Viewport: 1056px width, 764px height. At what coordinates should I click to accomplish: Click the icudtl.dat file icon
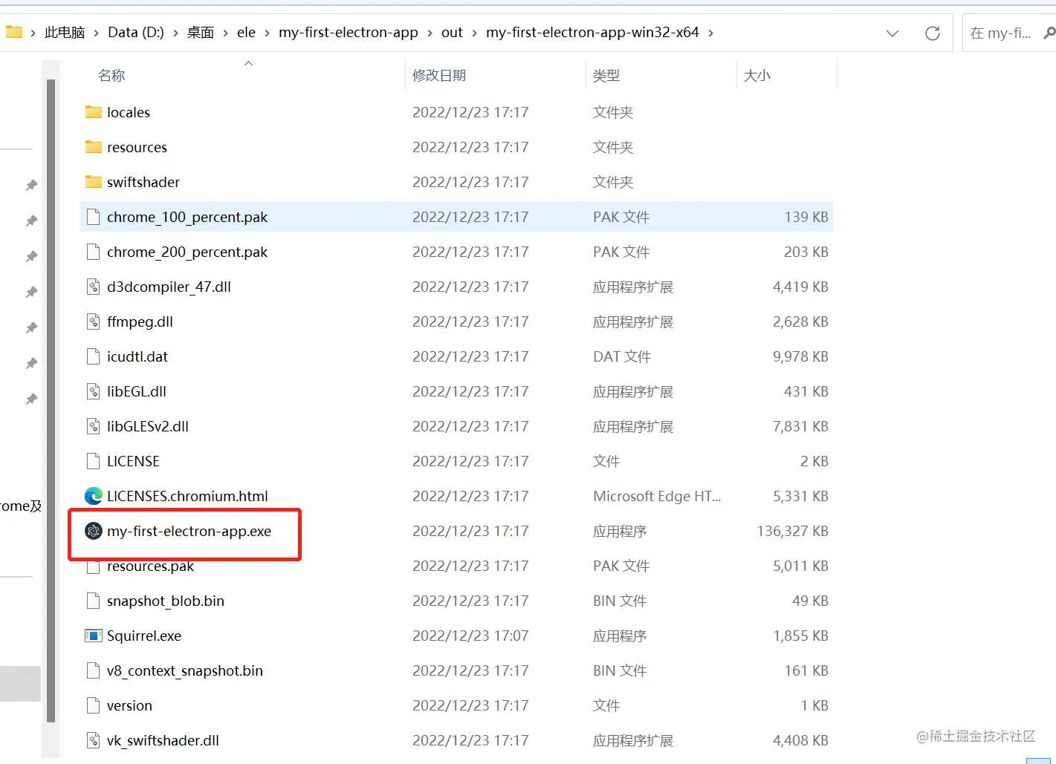[x=93, y=356]
